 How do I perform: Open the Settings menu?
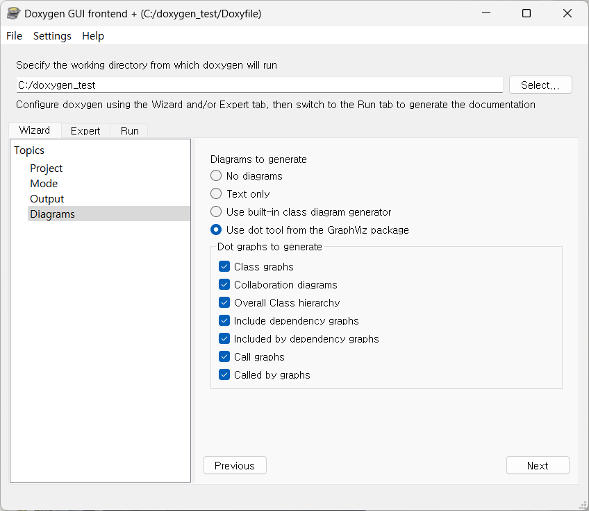tap(52, 36)
